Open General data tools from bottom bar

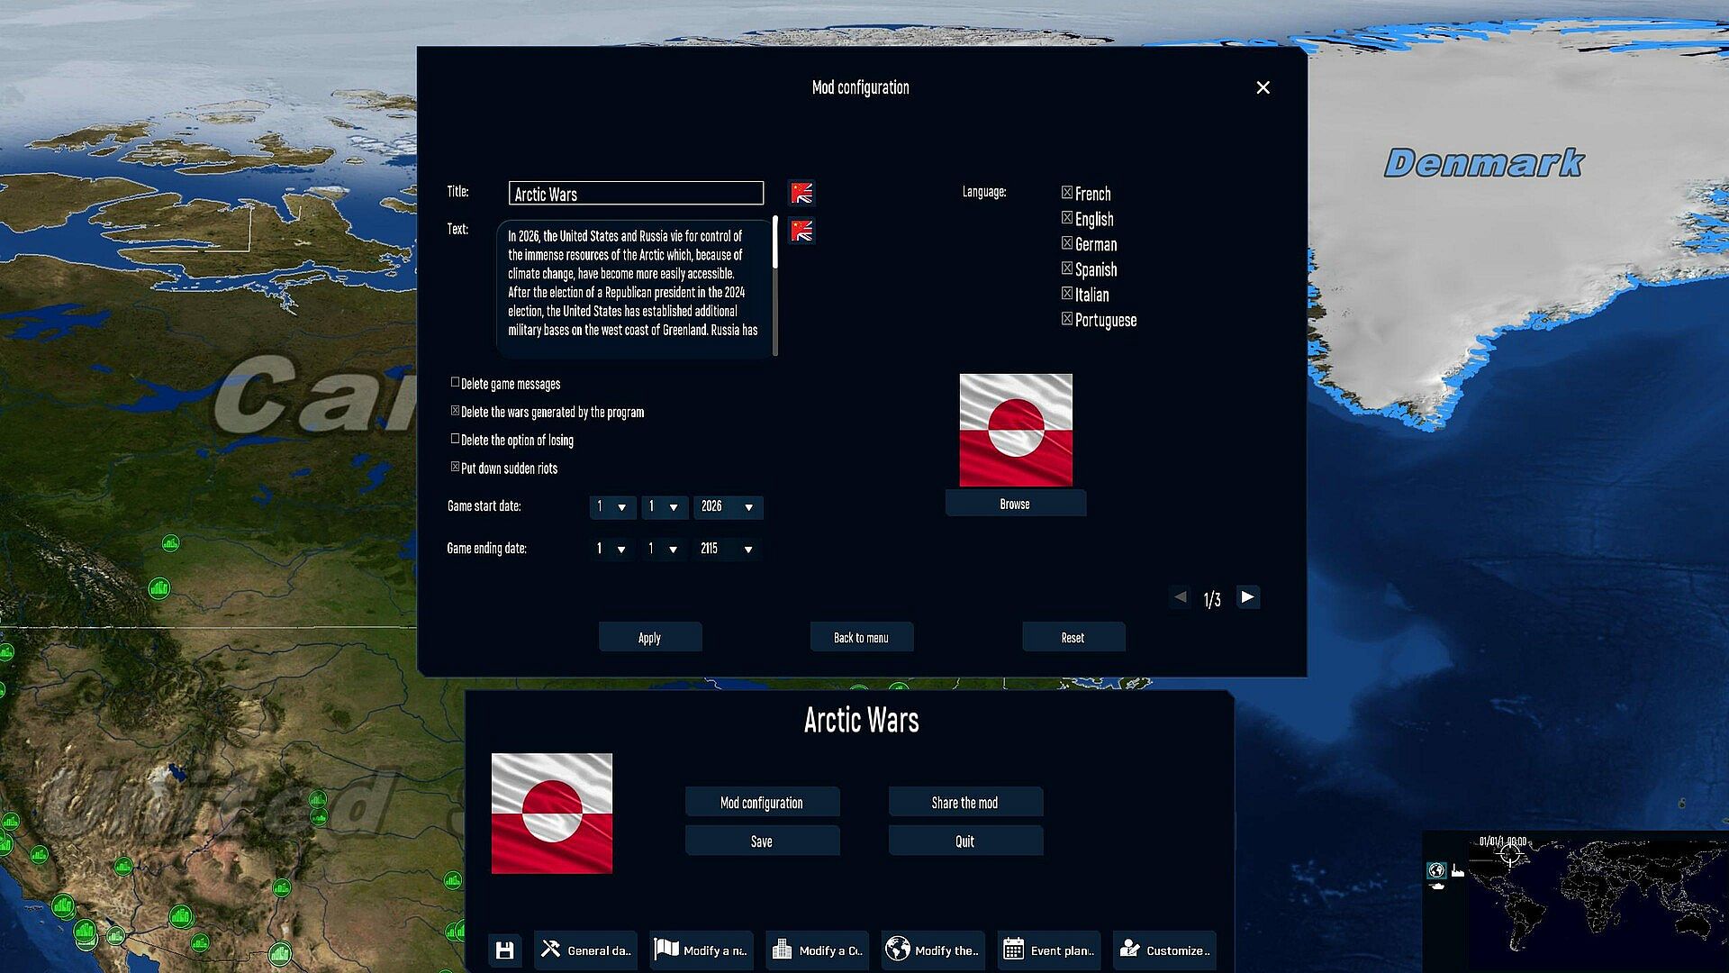[x=585, y=950]
